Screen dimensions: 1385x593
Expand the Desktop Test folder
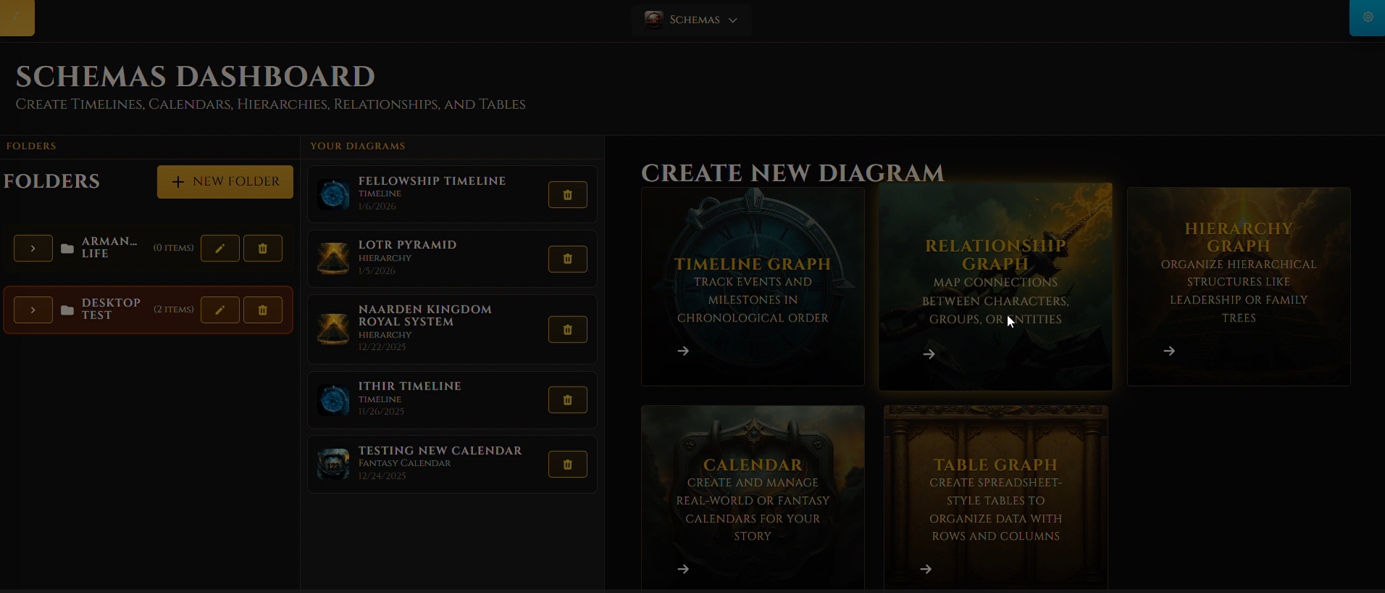33,310
